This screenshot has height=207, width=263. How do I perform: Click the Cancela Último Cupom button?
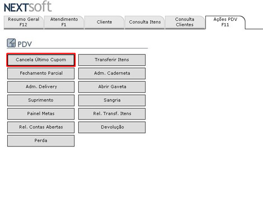tap(41, 60)
